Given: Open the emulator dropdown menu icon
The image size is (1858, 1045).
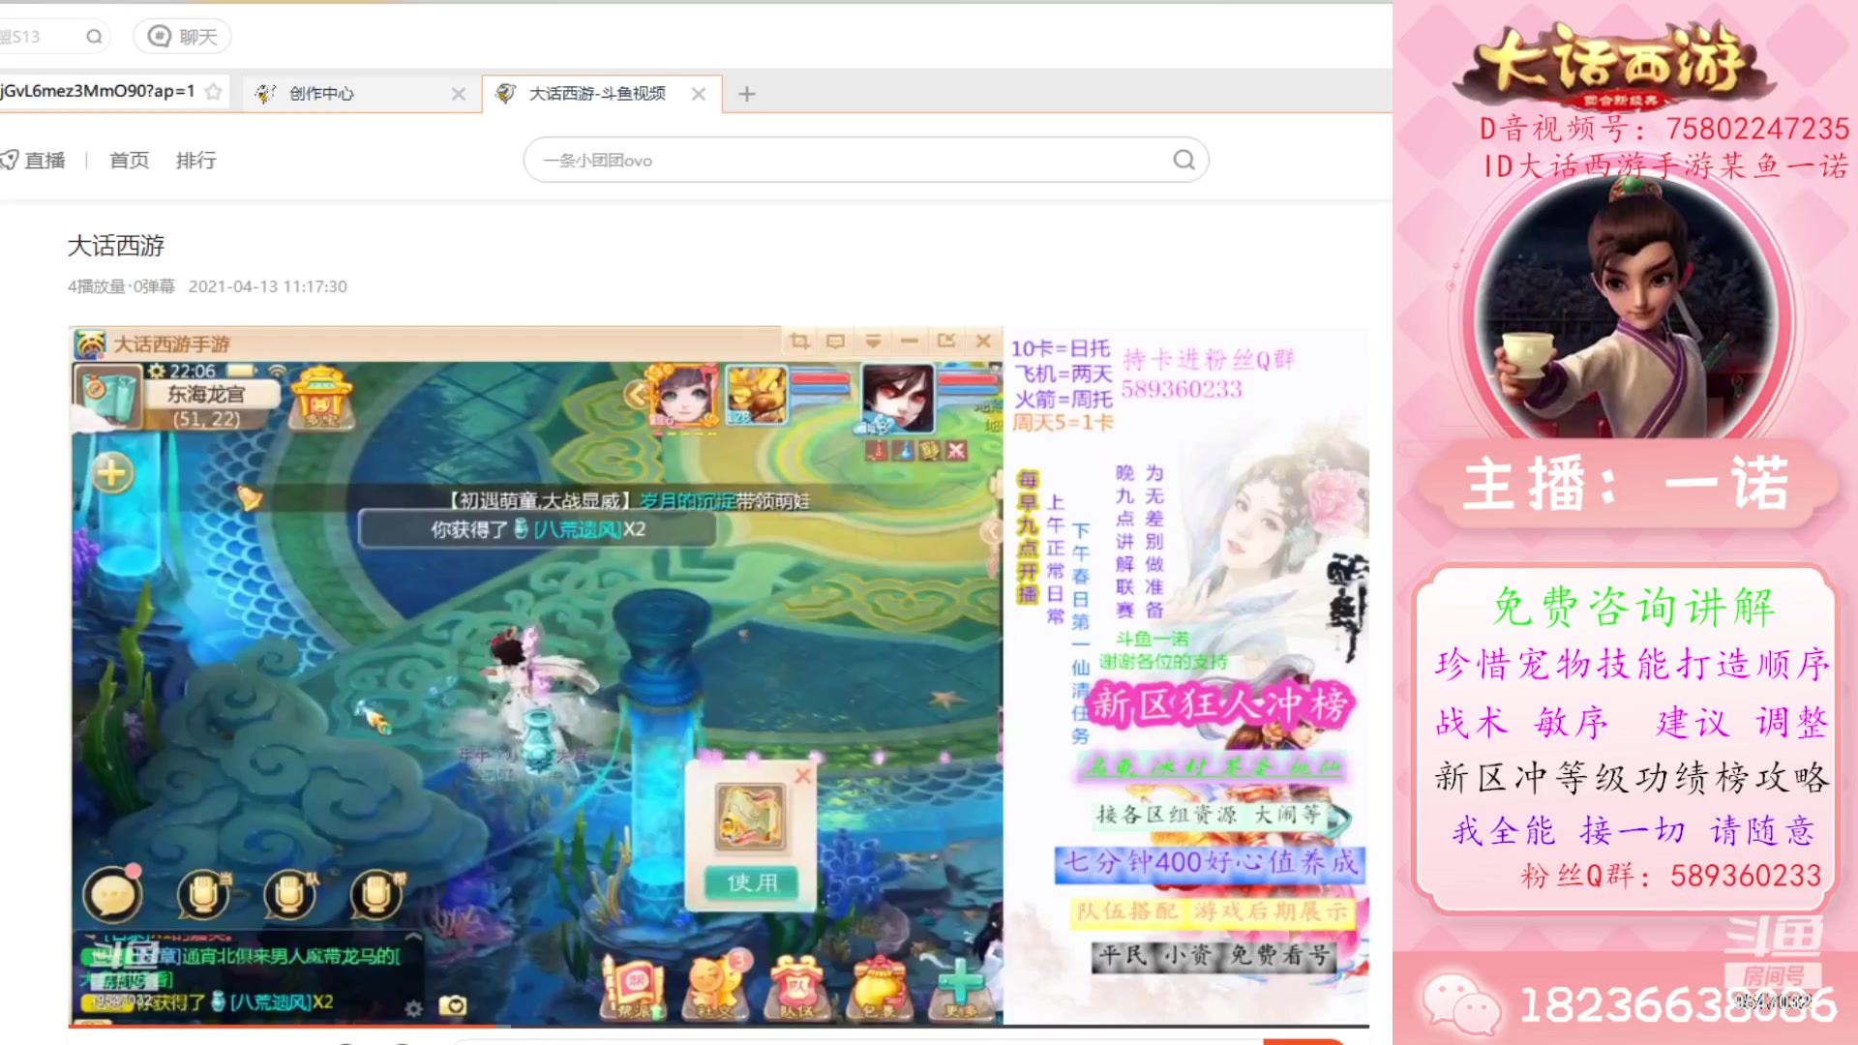Looking at the screenshot, I should pyautogui.click(x=873, y=341).
